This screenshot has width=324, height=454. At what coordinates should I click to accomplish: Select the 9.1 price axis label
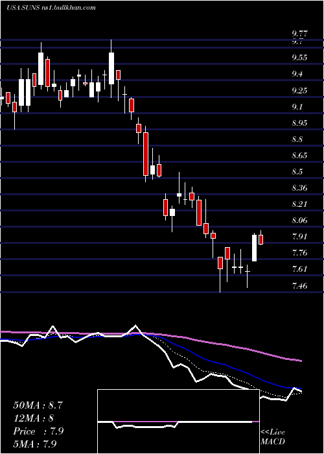click(x=297, y=107)
